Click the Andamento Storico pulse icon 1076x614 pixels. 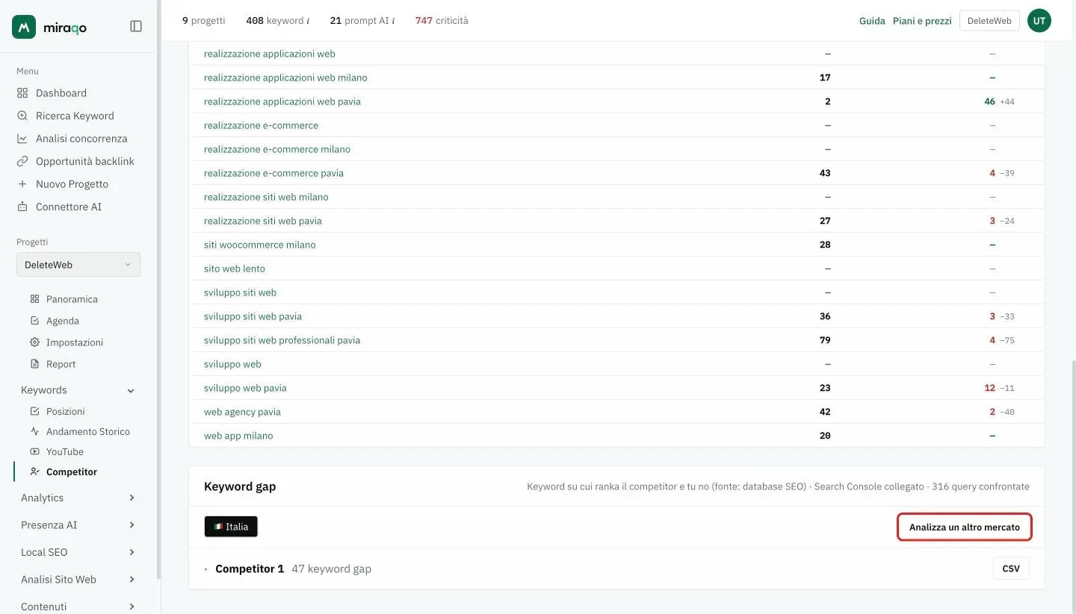[x=34, y=431]
